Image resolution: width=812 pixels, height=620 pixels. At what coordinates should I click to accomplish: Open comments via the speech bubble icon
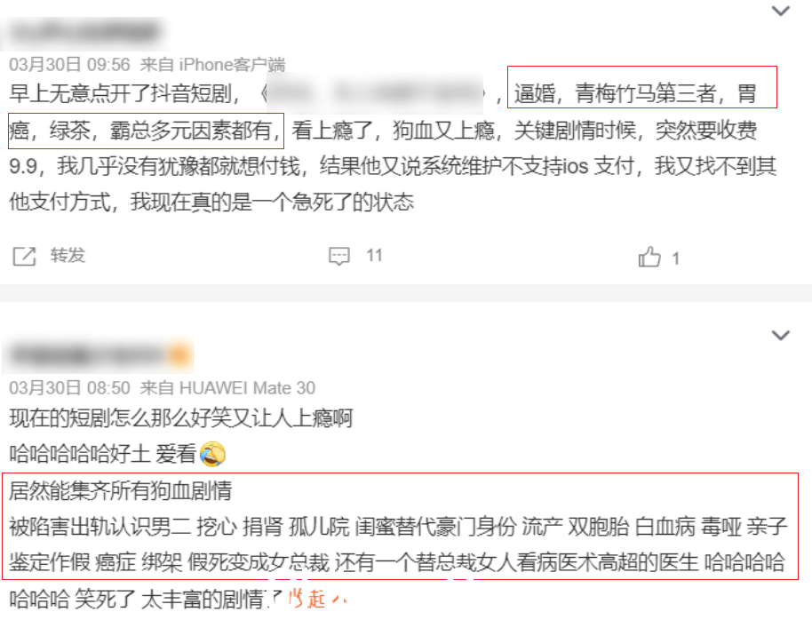coord(339,256)
